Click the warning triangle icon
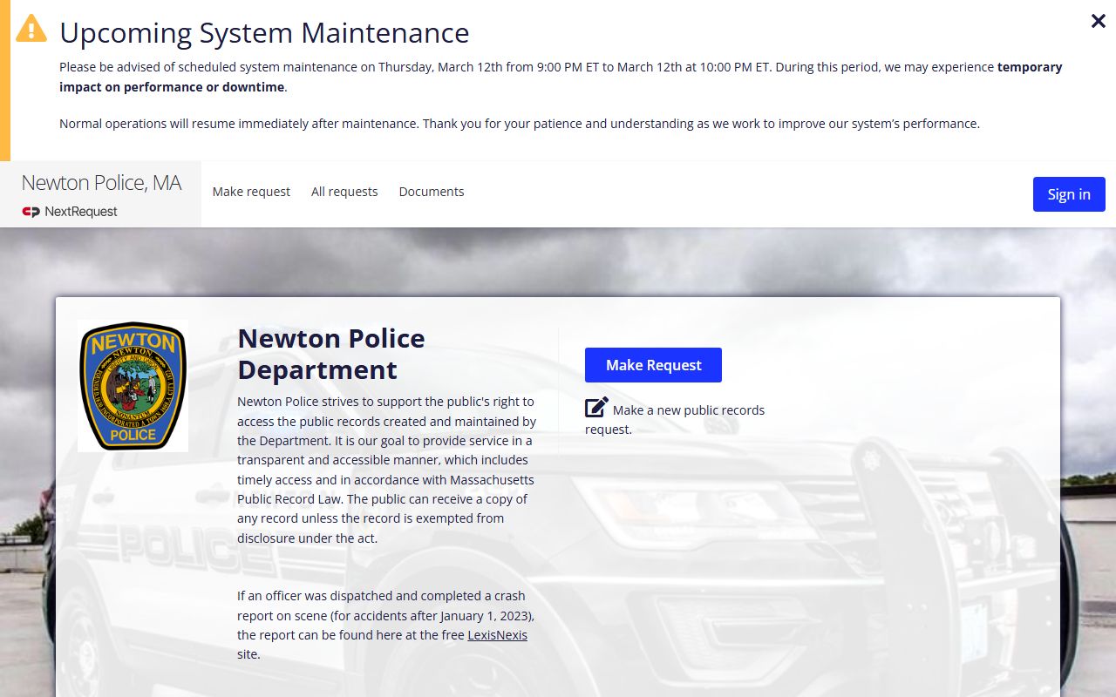The width and height of the screenshot is (1116, 697). click(31, 28)
